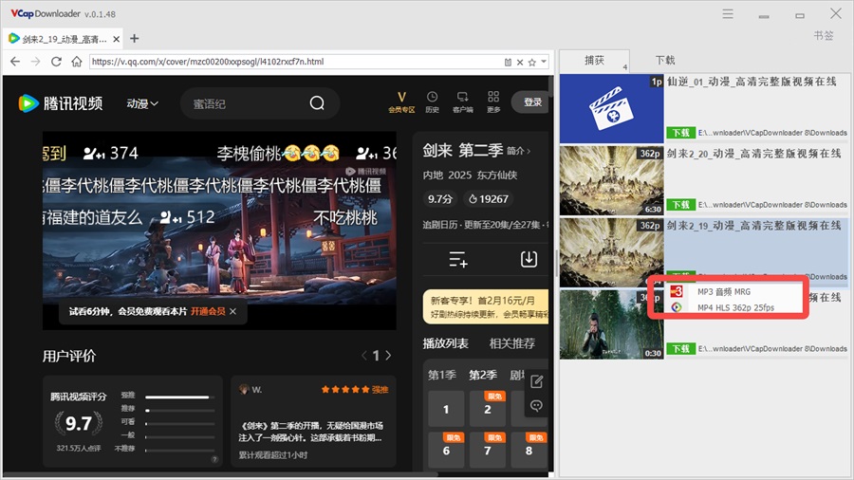Click the 9.7分 score badge
Viewport: 854px width, 480px height.
[x=440, y=199]
